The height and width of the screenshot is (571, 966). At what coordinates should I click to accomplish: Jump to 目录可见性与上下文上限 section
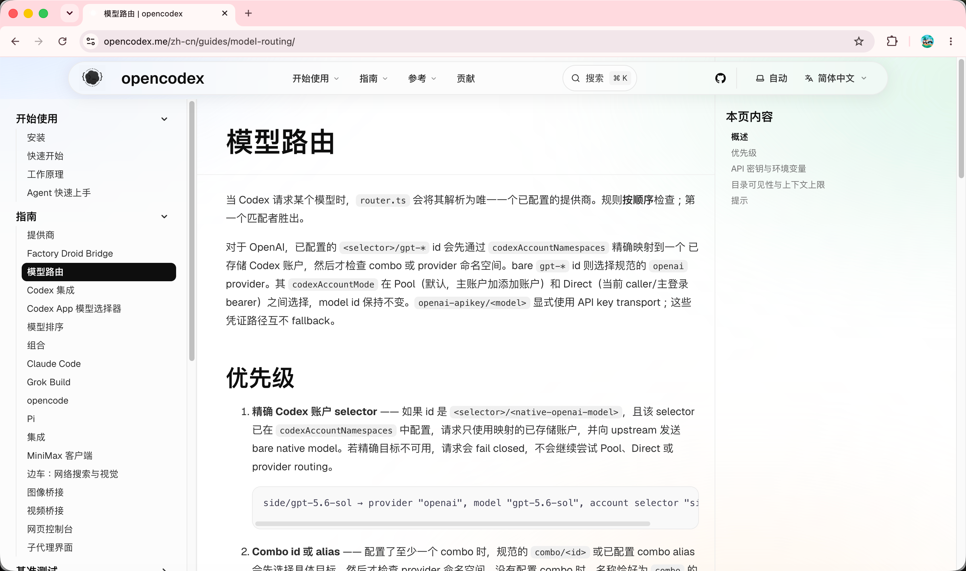click(778, 185)
